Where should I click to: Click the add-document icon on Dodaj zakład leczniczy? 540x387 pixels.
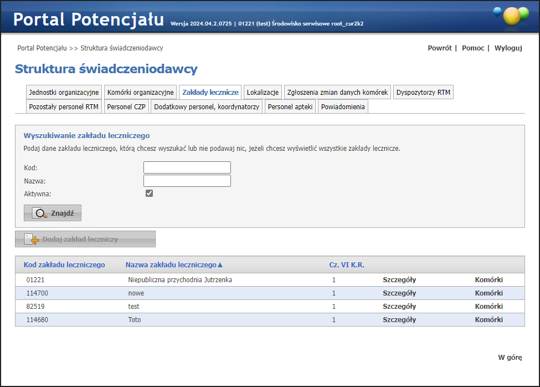click(32, 240)
